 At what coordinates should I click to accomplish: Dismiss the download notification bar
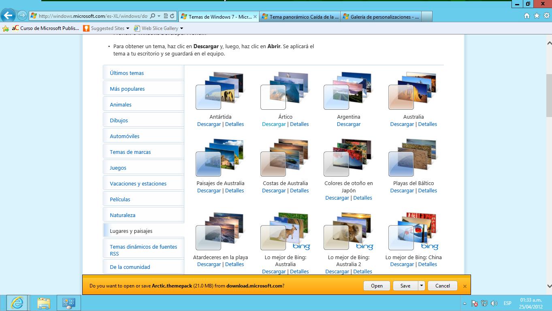coord(465,286)
